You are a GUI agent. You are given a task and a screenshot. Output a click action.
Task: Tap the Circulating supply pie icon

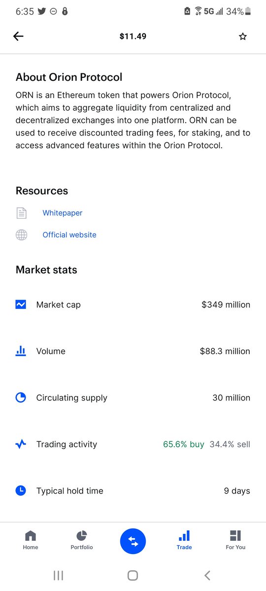click(x=21, y=398)
